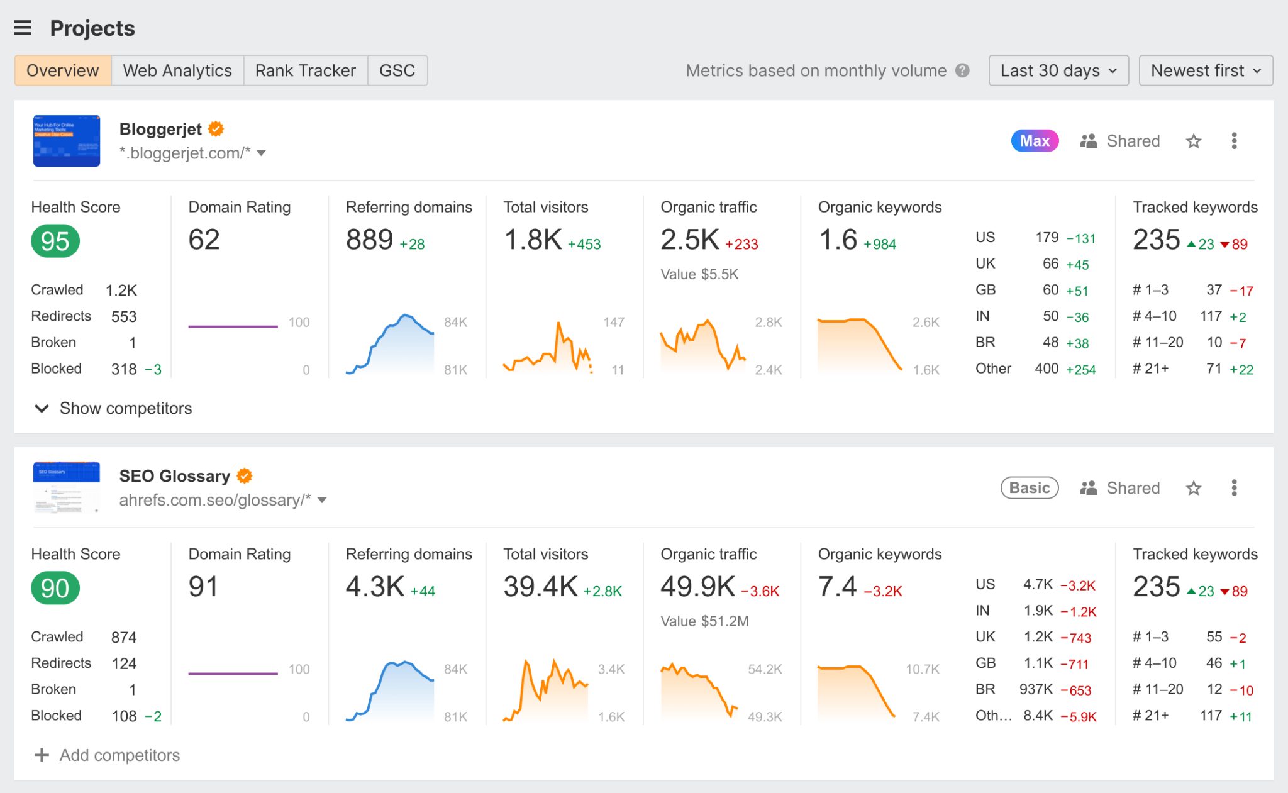Star the SEO Glossary project as favorite

[1193, 488]
